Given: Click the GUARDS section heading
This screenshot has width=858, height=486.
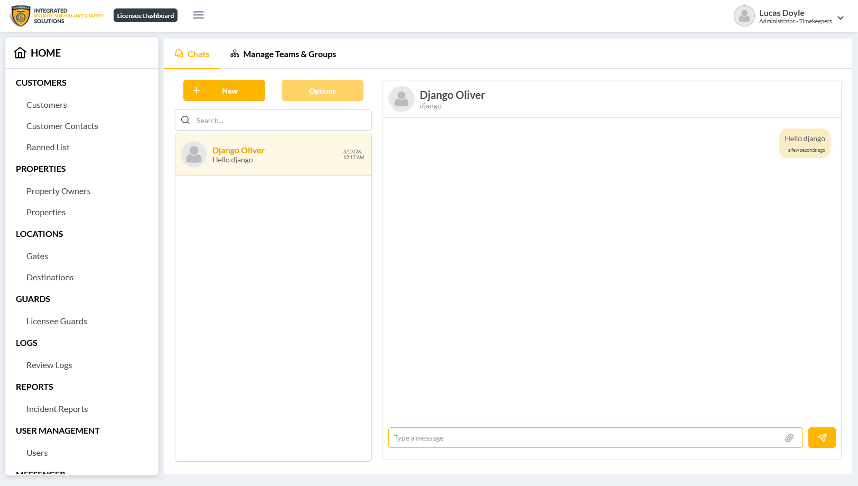Looking at the screenshot, I should point(33,299).
